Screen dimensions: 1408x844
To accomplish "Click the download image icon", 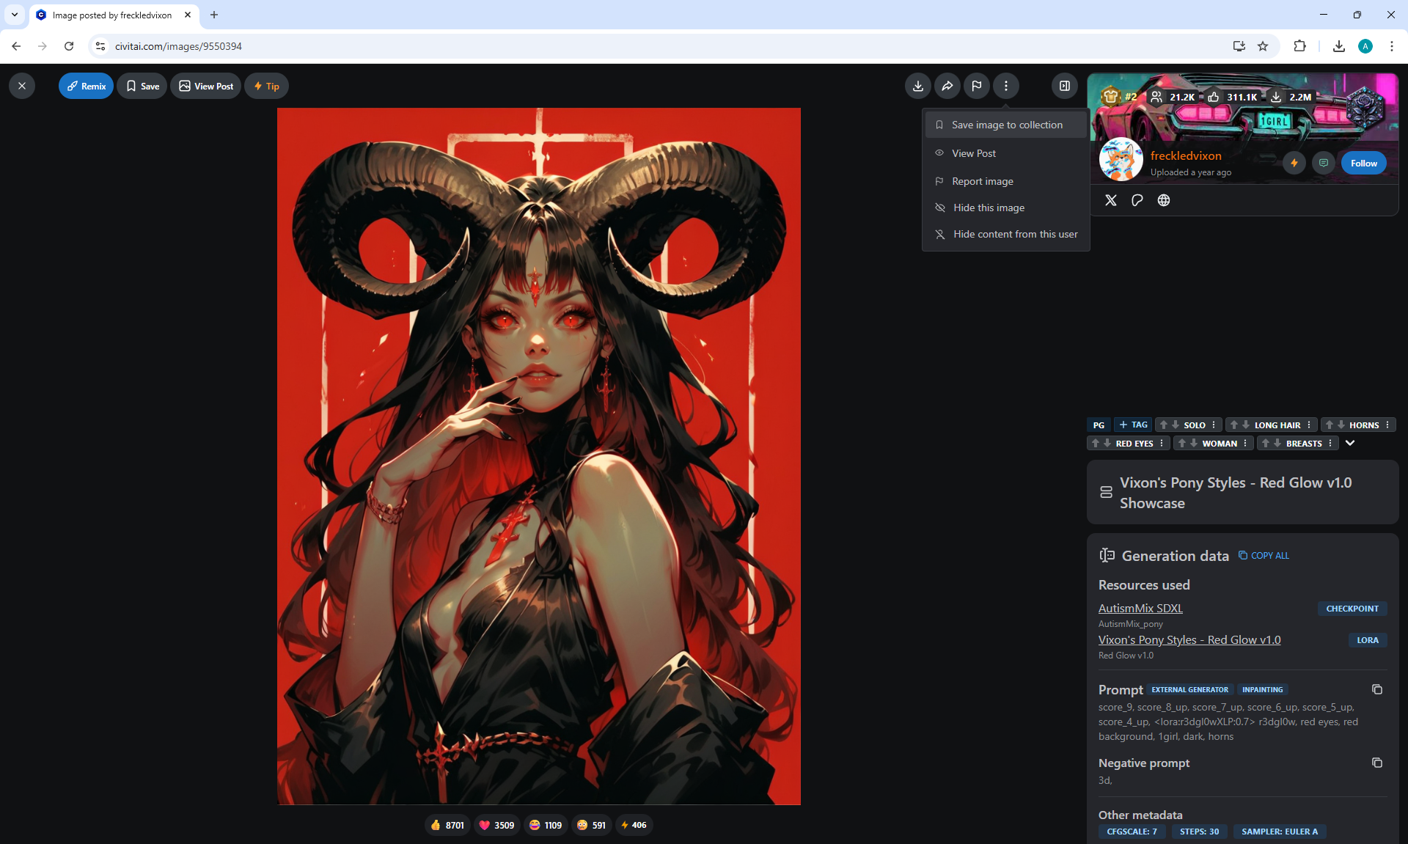I will (917, 86).
